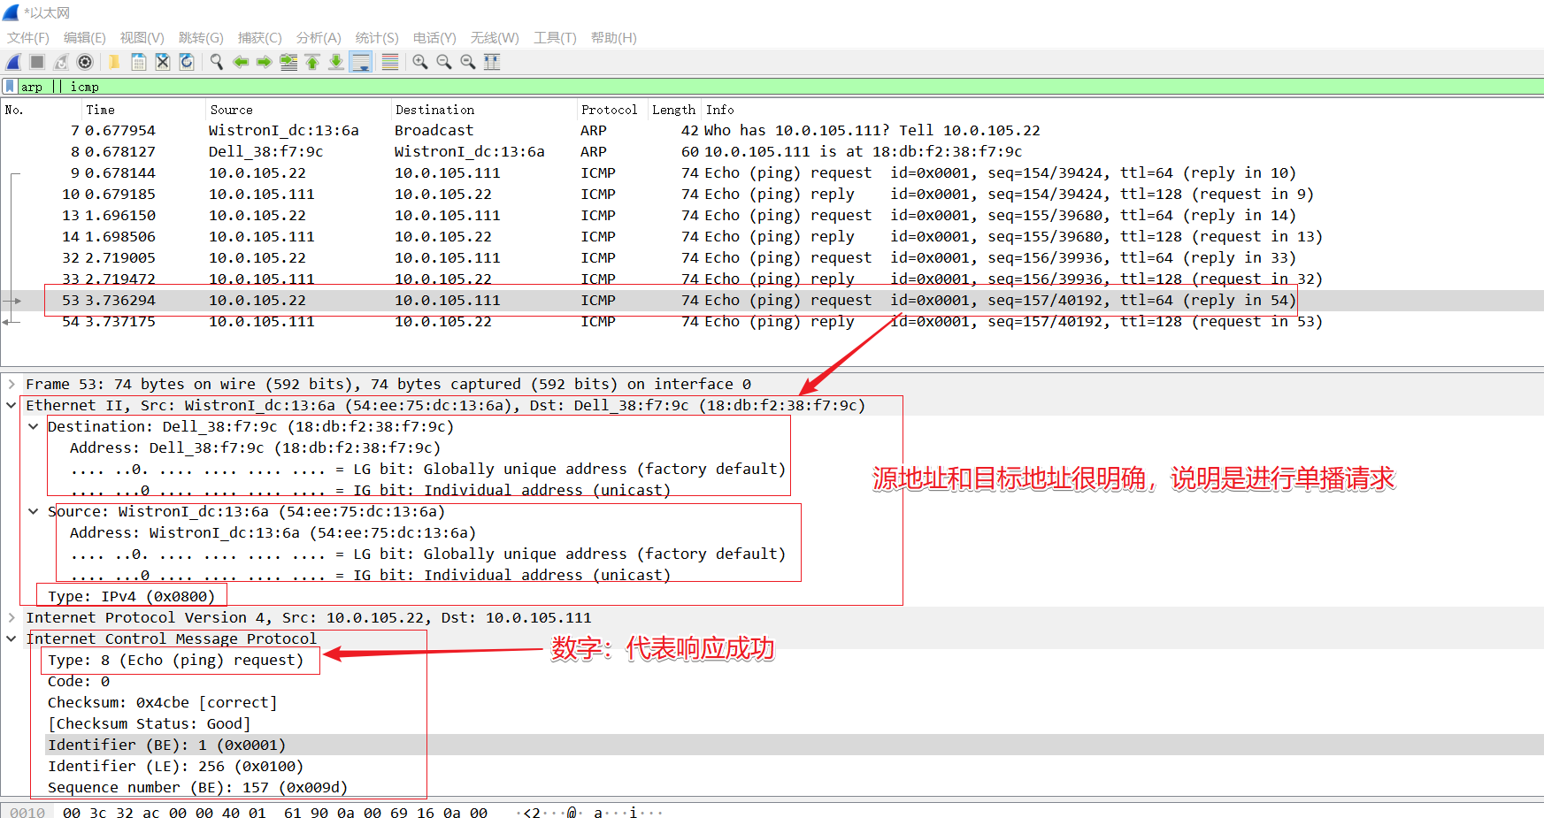Viewport: 1544px width, 818px height.
Task: Select Sequence number (BE): 157 field
Action: point(197,787)
